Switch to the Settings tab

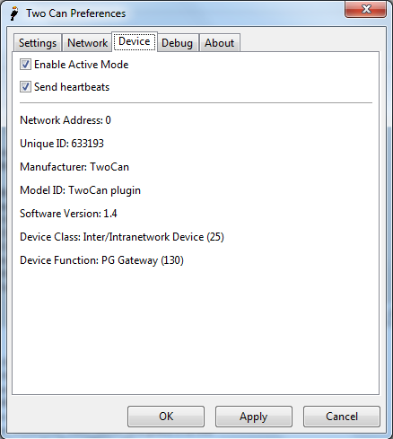(38, 43)
